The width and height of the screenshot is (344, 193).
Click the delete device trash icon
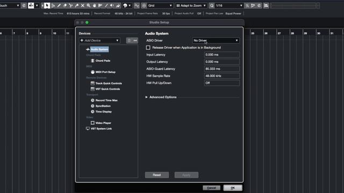pos(129,41)
